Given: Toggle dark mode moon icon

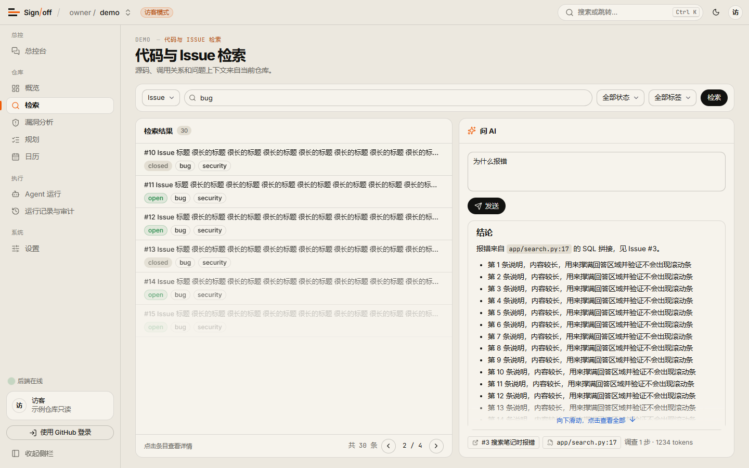Looking at the screenshot, I should [716, 12].
